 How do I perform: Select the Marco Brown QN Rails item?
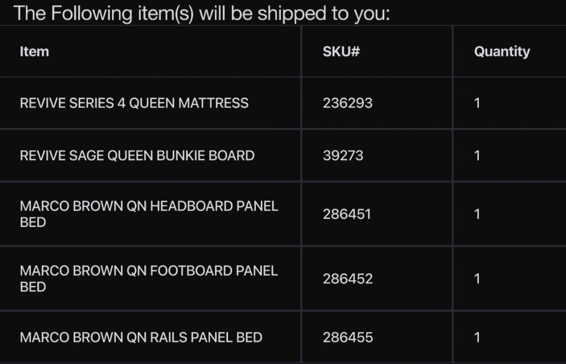[x=141, y=337]
